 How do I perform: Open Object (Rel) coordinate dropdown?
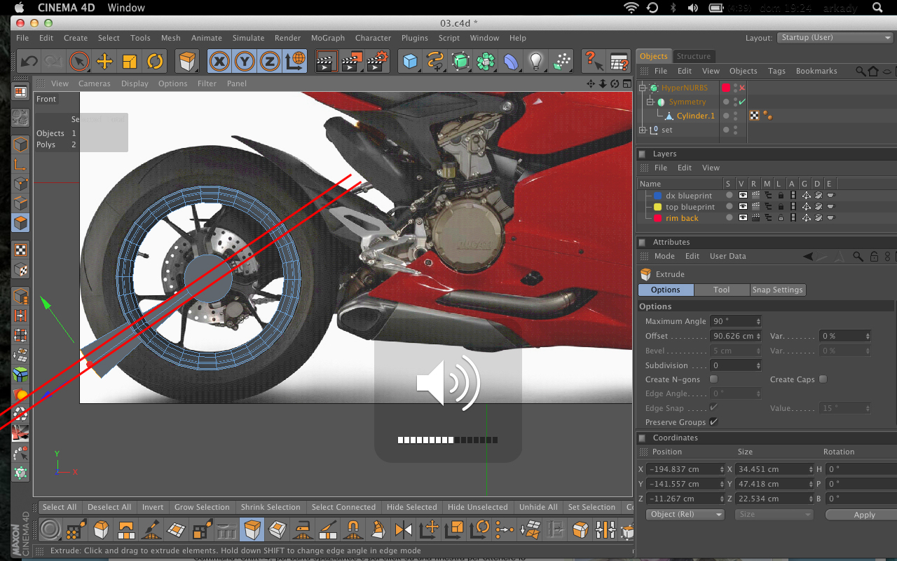pos(685,514)
